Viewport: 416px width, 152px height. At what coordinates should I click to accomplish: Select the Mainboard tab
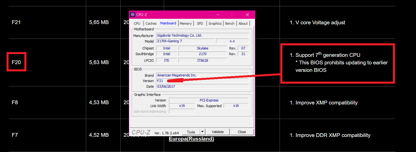pos(168,23)
